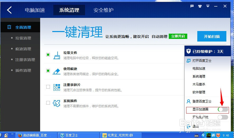Expand the quick launch chevron
The width and height of the screenshot is (234, 138).
pyautogui.click(x=12, y=134)
